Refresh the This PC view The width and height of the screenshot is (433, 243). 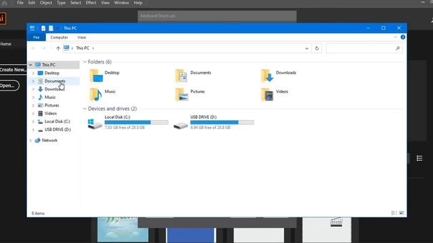tap(317, 48)
